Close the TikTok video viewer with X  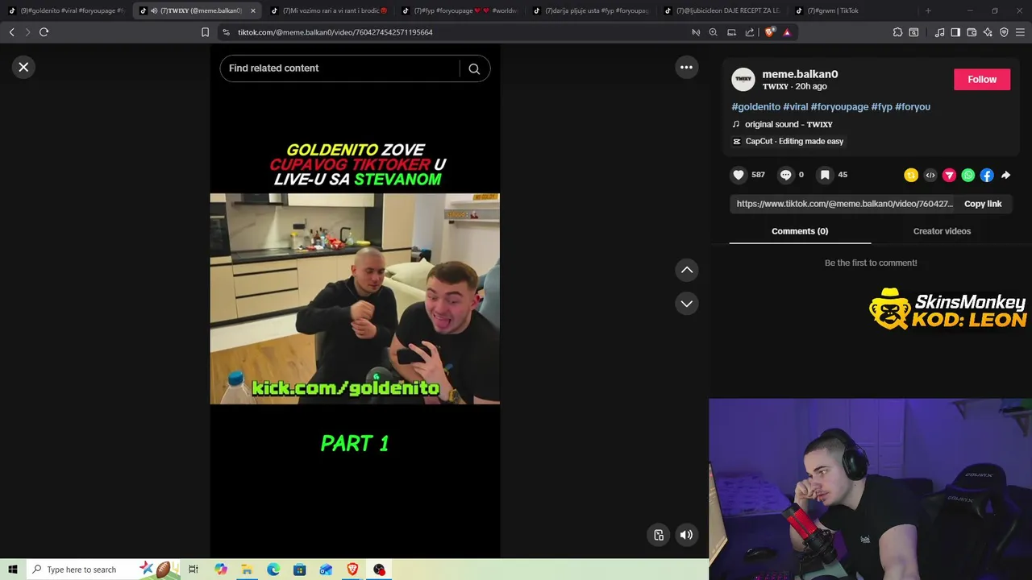tap(23, 68)
